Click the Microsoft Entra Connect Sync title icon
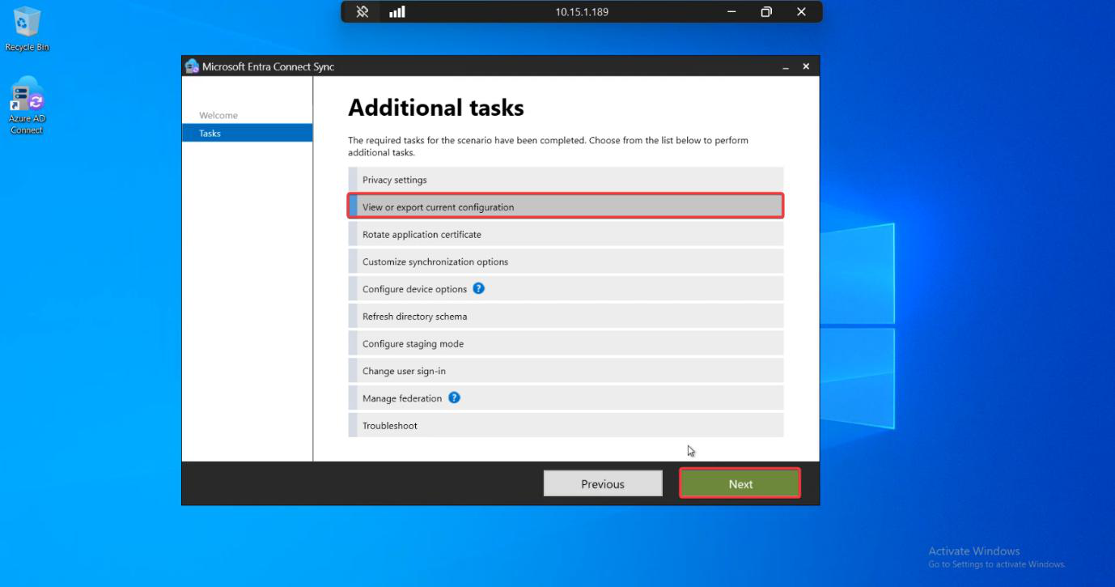Screen dimensions: 1115x587 pos(192,66)
